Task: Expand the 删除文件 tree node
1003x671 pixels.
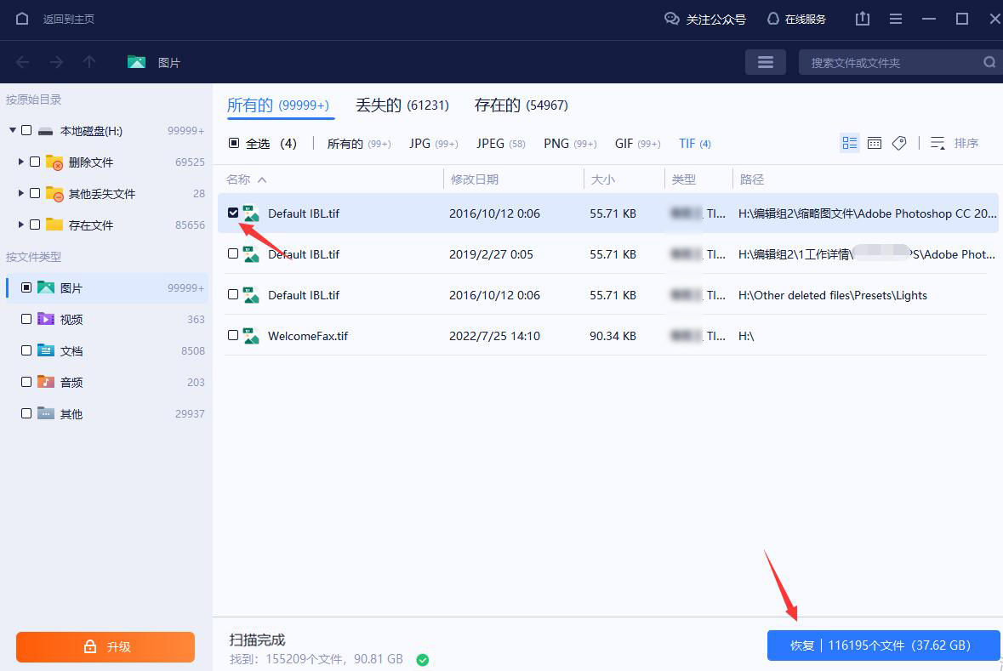Action: (21, 162)
